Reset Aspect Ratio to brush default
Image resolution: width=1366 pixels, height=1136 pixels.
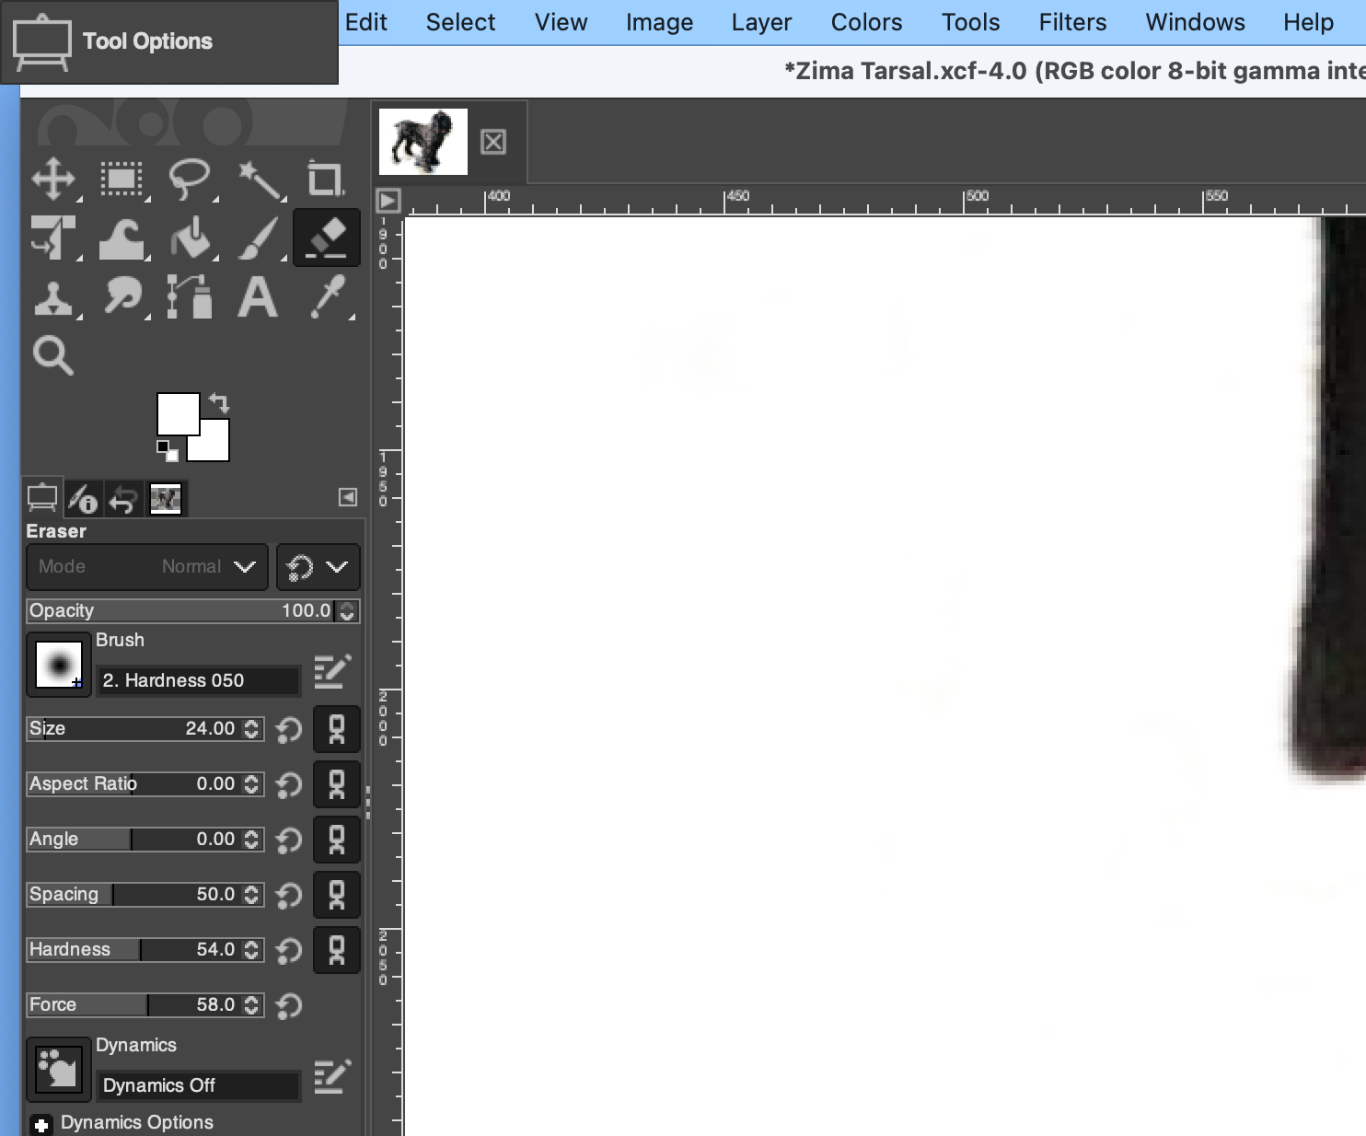(289, 784)
